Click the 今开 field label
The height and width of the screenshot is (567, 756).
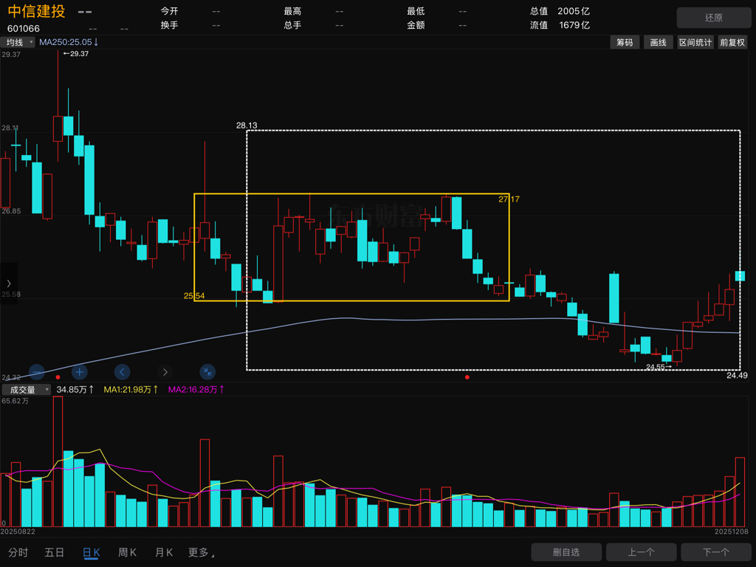pyautogui.click(x=169, y=11)
